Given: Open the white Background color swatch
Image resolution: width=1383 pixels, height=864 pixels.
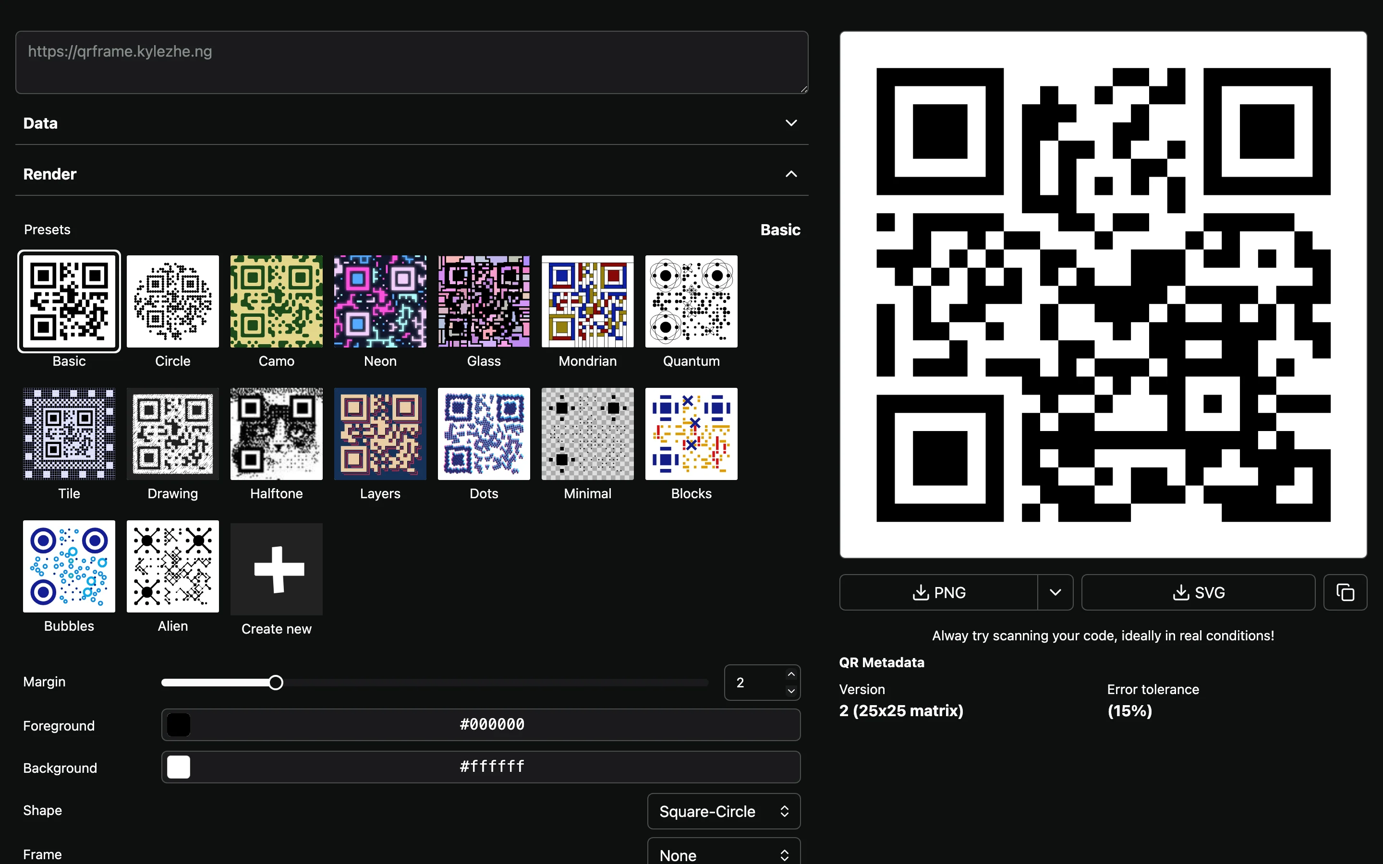Looking at the screenshot, I should [x=178, y=767].
